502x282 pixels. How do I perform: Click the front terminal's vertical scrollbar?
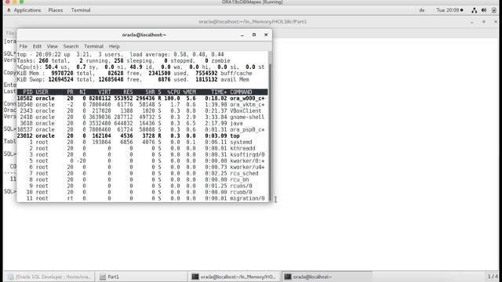(x=270, y=126)
